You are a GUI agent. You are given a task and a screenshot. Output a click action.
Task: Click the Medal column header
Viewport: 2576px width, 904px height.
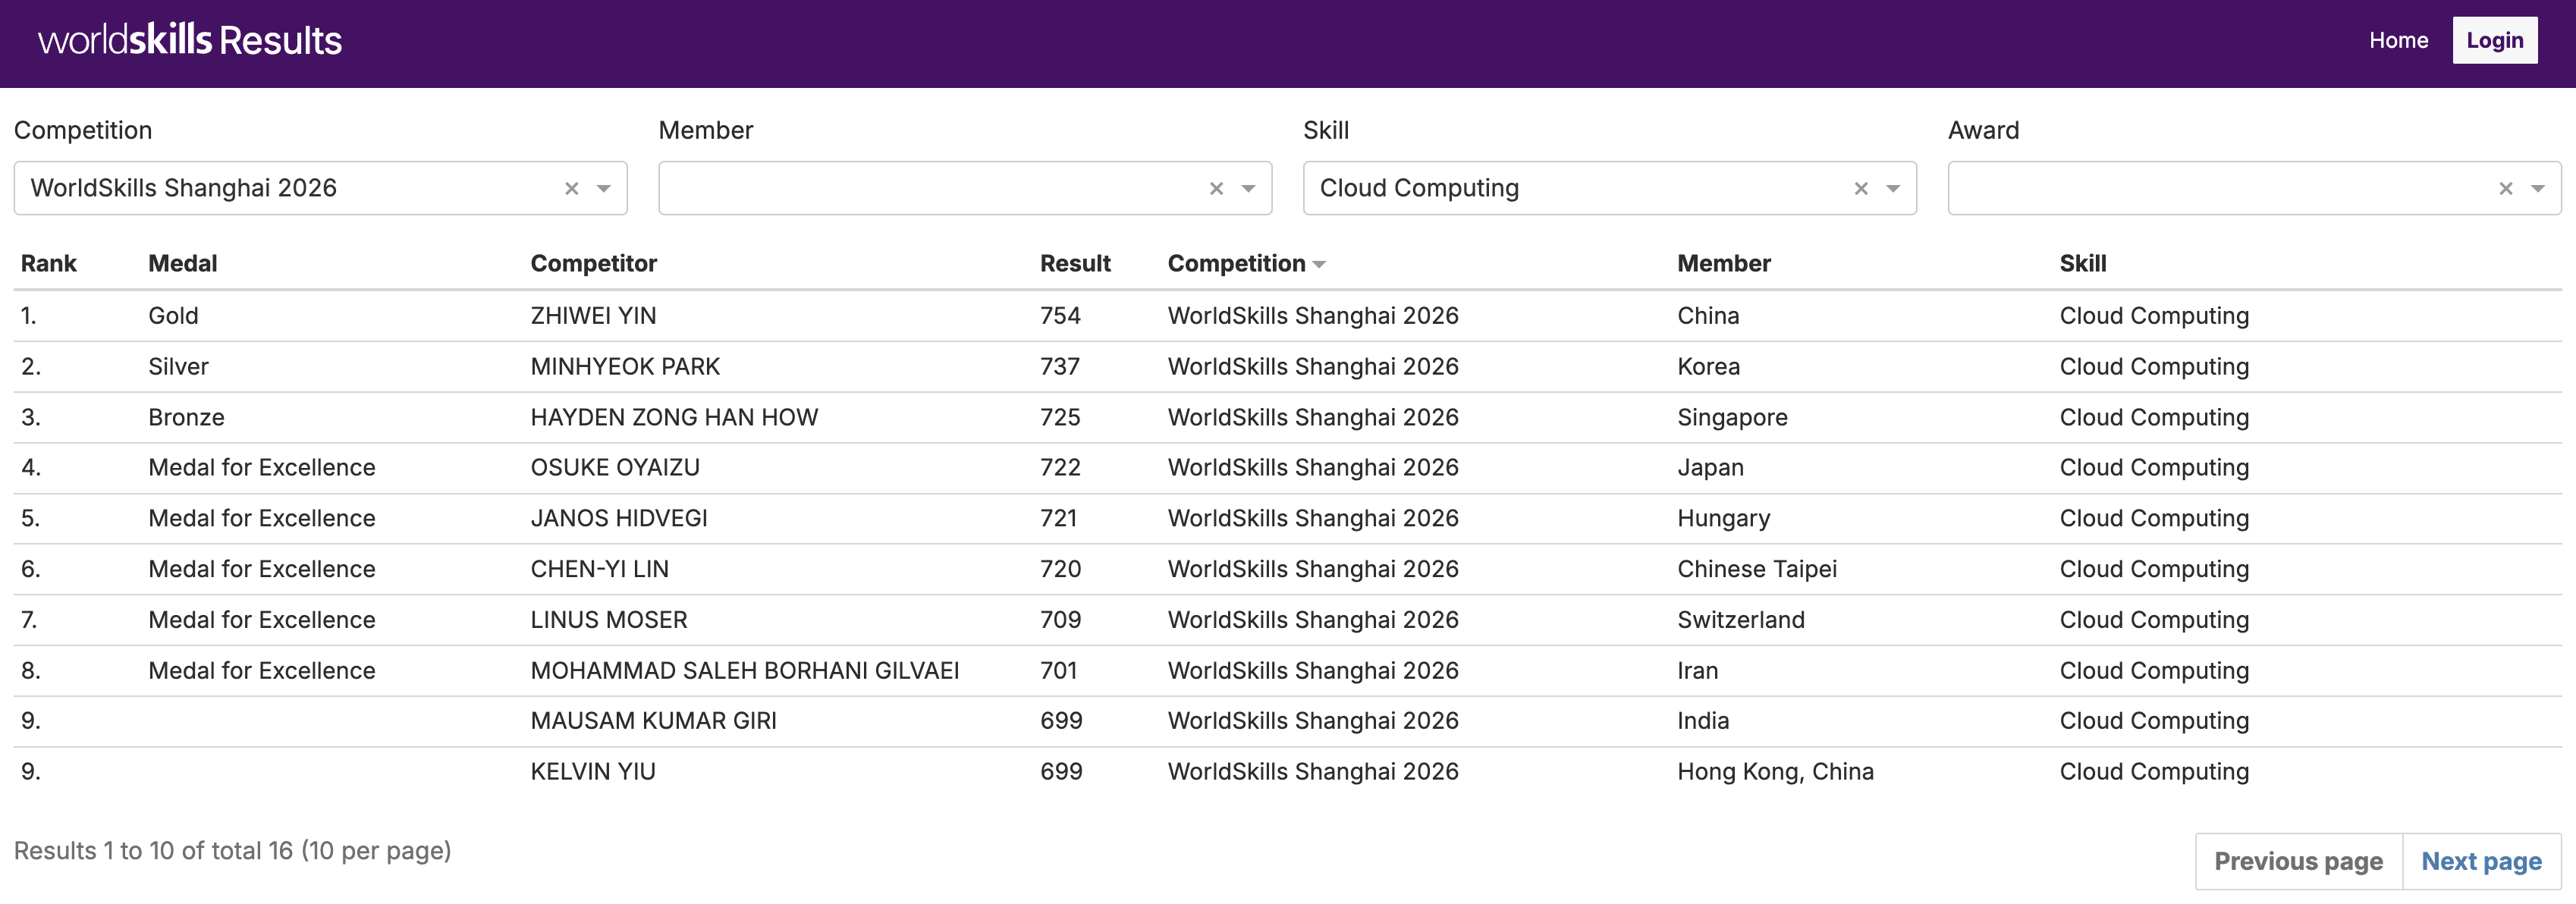183,263
